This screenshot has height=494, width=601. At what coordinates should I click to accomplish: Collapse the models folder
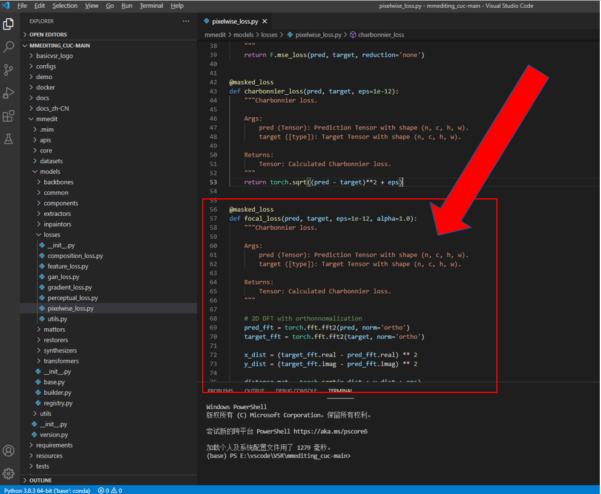point(50,172)
